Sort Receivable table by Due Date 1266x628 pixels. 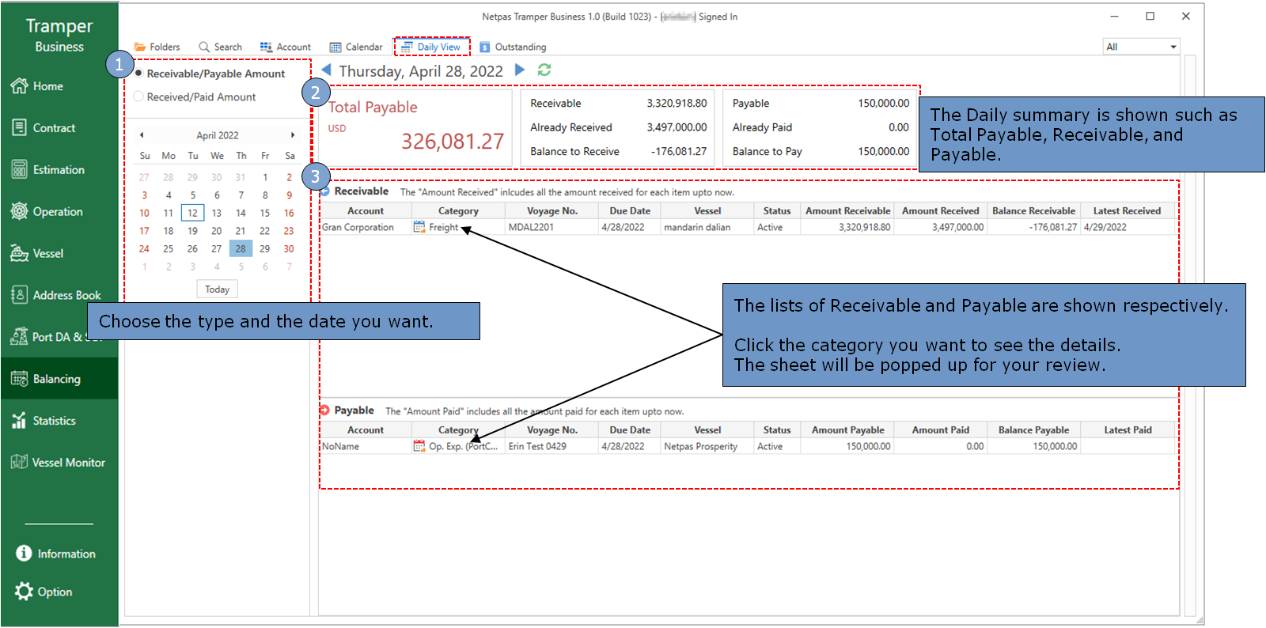click(630, 211)
